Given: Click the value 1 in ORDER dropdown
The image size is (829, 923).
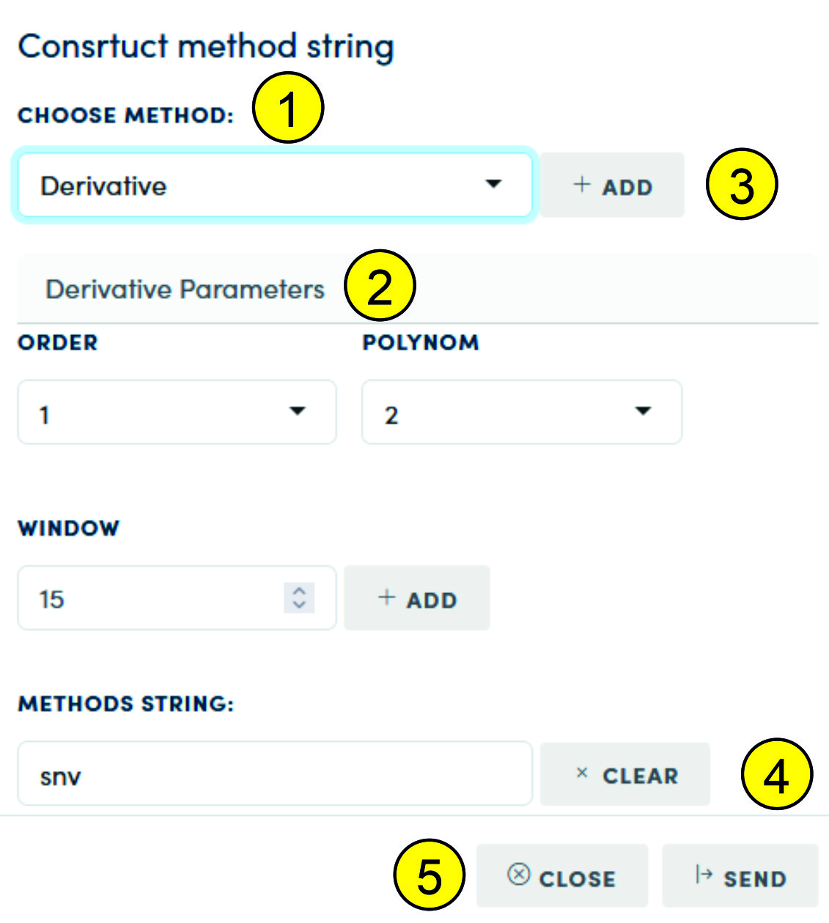Looking at the screenshot, I should (x=45, y=415).
